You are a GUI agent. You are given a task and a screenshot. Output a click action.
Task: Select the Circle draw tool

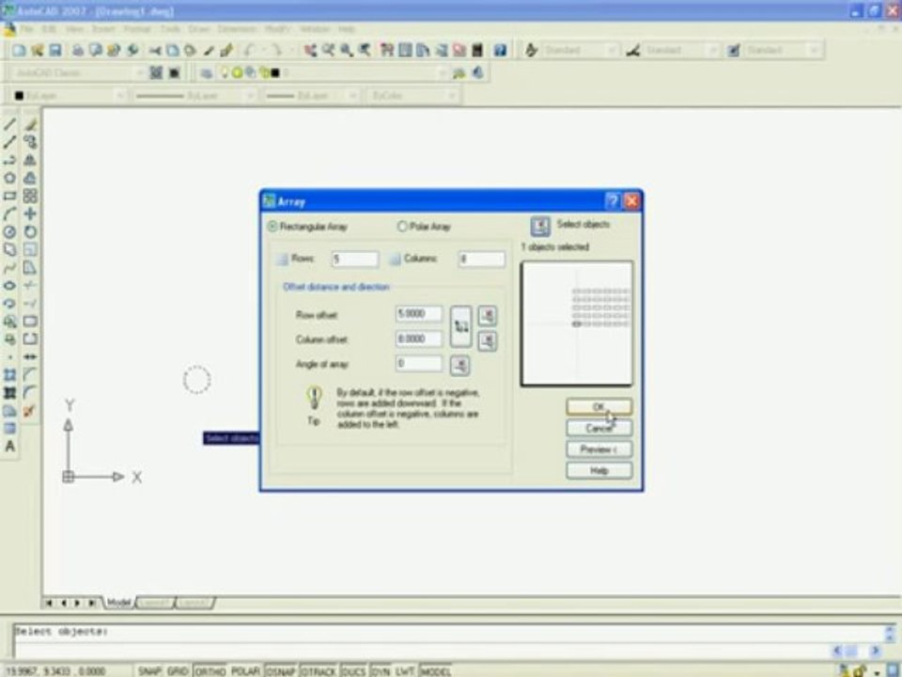[9, 232]
